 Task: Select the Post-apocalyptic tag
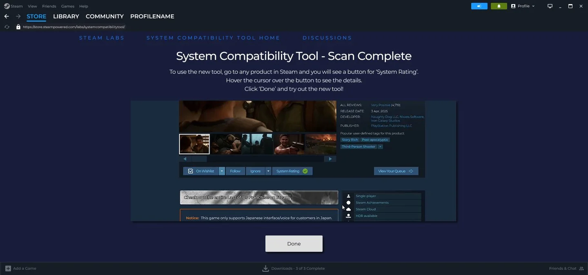375,140
